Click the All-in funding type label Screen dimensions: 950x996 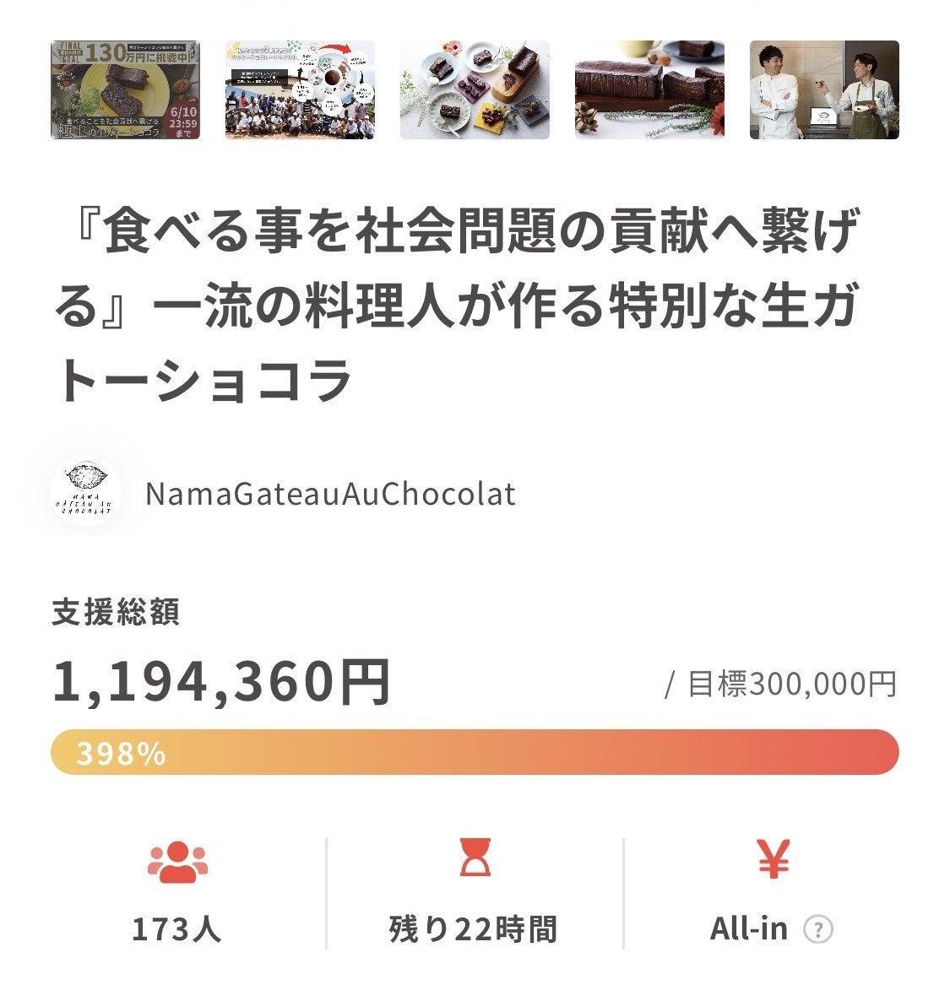point(749,929)
